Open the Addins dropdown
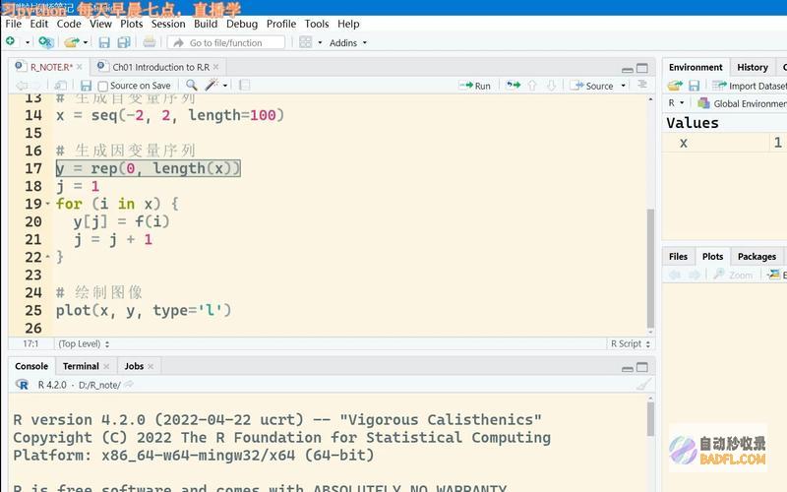787x492 pixels. (x=348, y=43)
